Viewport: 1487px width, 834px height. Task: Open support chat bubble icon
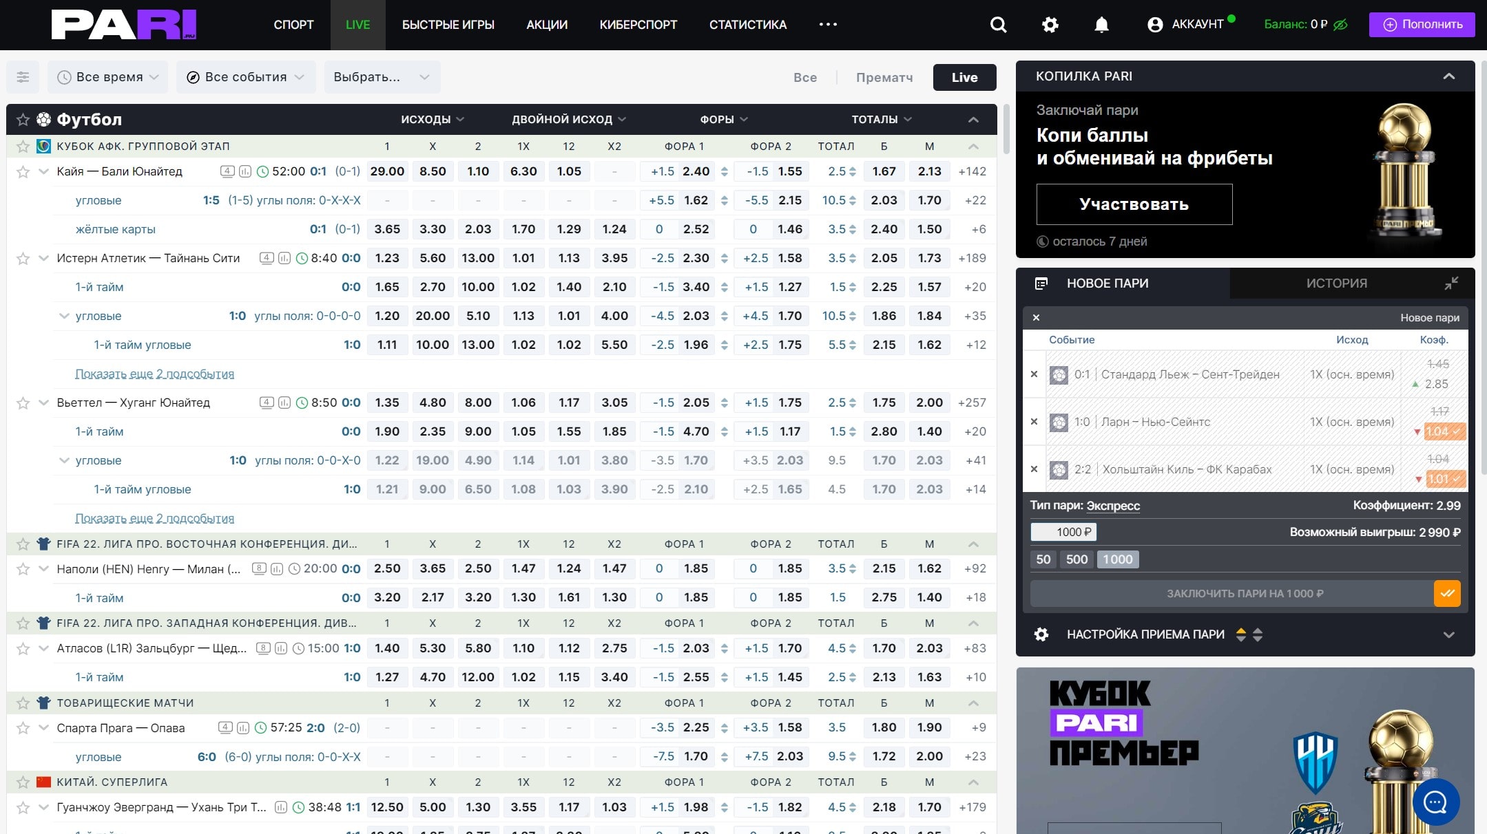[1435, 802]
